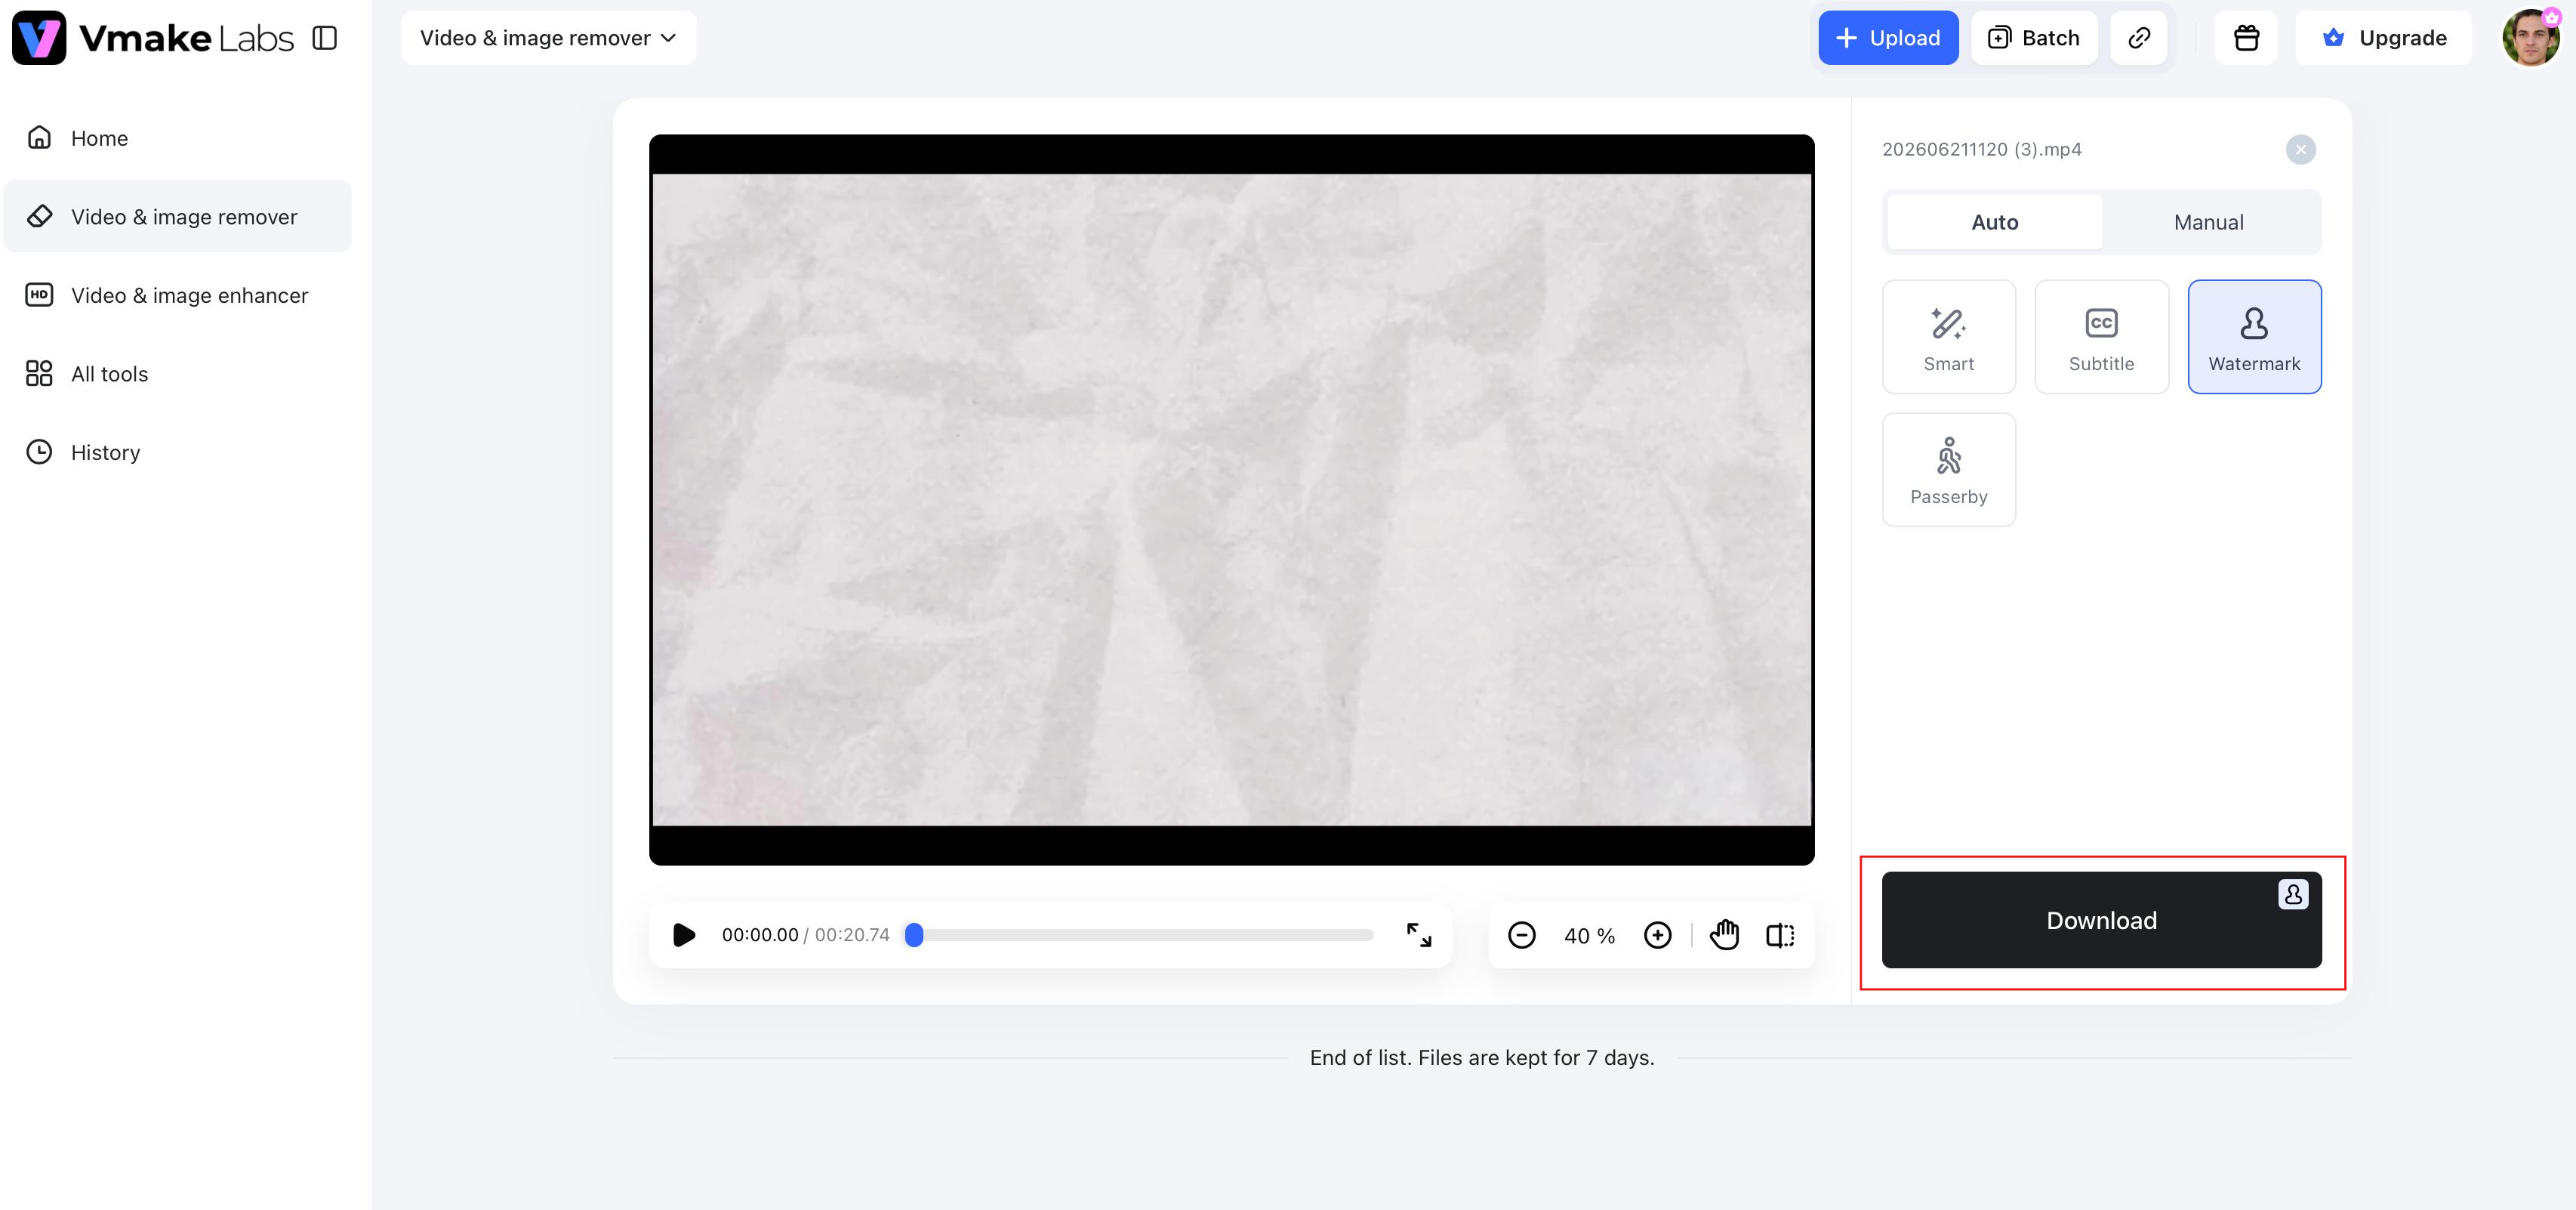Open the user profile avatar
Image resolution: width=2576 pixels, height=1210 pixels.
2530,38
